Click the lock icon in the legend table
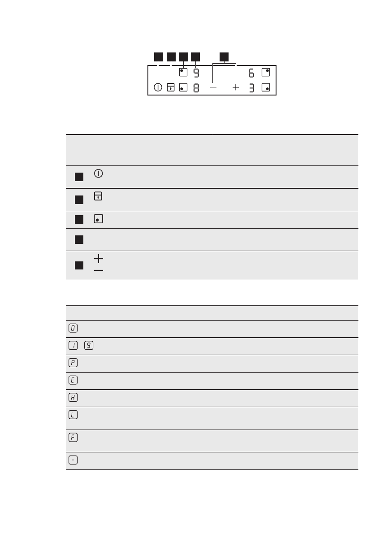The image size is (376, 534). coord(98,196)
